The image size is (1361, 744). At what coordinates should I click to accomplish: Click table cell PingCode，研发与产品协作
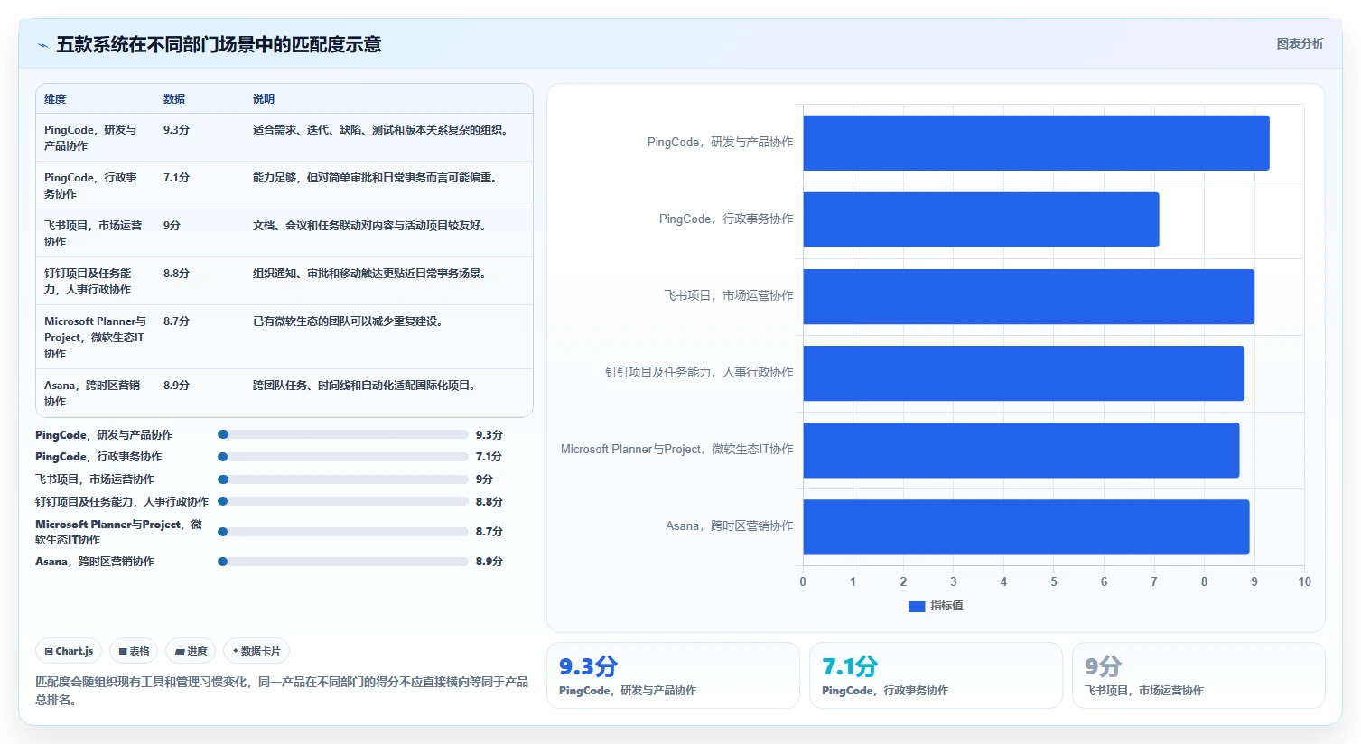coord(95,137)
